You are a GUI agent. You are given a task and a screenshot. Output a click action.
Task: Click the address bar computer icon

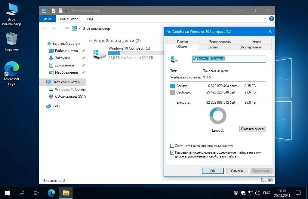point(74,29)
